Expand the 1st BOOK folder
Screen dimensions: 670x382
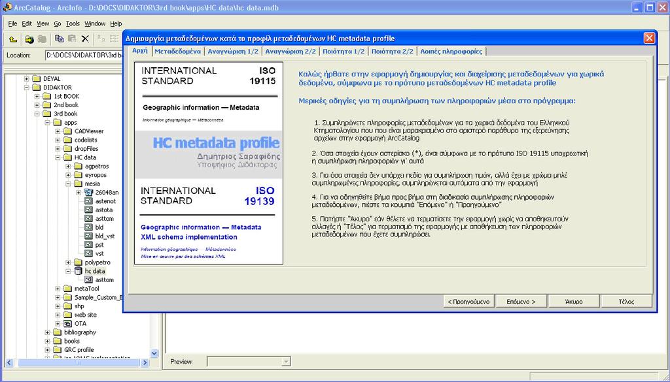(x=37, y=97)
